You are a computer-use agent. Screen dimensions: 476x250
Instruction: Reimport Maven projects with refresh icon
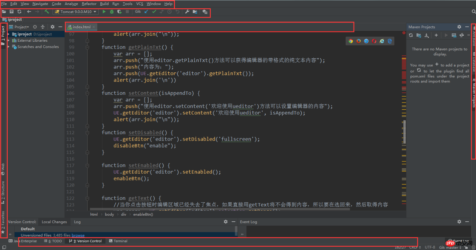411,35
